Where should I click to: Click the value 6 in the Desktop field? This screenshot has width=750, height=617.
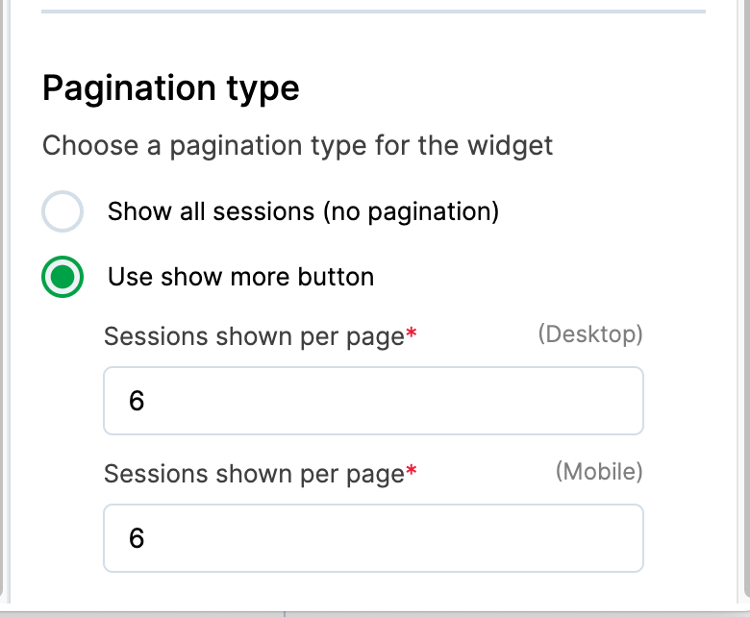pos(137,401)
